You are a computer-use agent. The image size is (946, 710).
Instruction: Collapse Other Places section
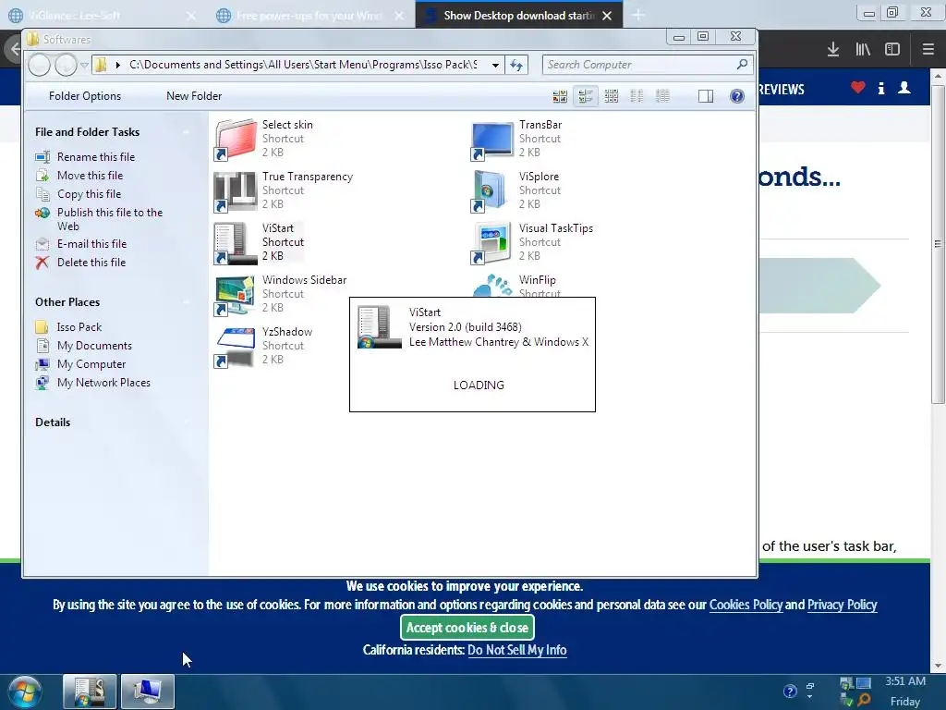click(186, 302)
